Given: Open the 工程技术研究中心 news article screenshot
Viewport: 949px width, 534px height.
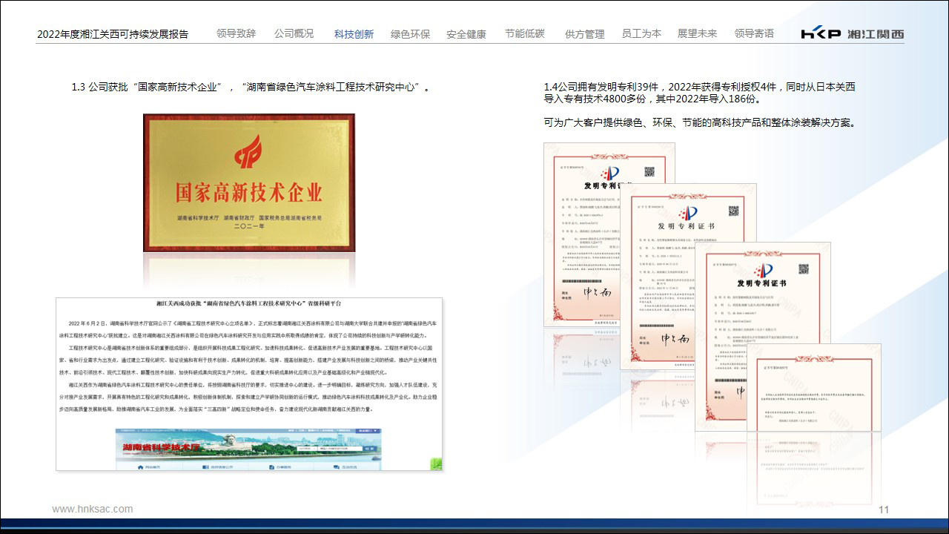Looking at the screenshot, I should click(x=249, y=384).
